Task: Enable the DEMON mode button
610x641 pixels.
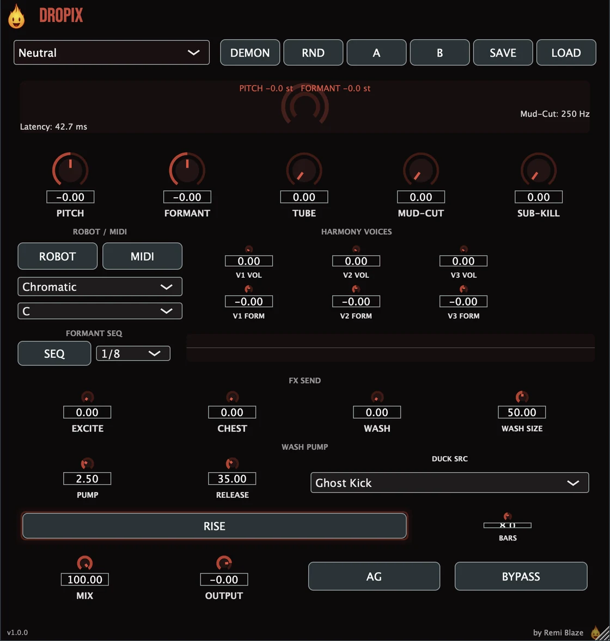Action: [x=250, y=53]
